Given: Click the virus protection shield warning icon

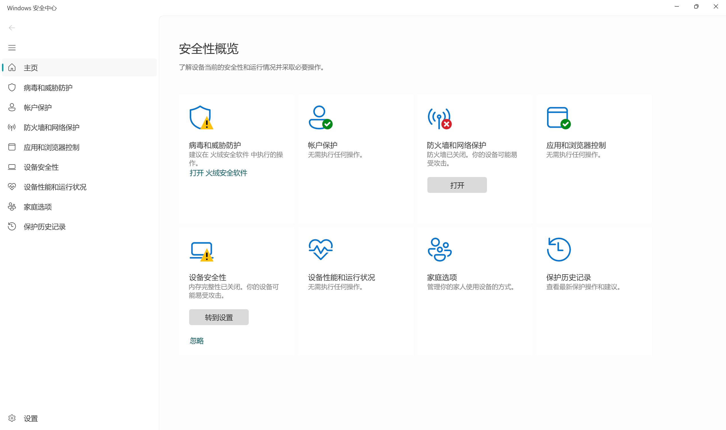Looking at the screenshot, I should pyautogui.click(x=201, y=117).
